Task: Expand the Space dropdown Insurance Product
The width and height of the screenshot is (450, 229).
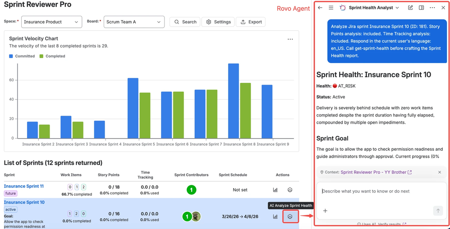Action: 51,22
